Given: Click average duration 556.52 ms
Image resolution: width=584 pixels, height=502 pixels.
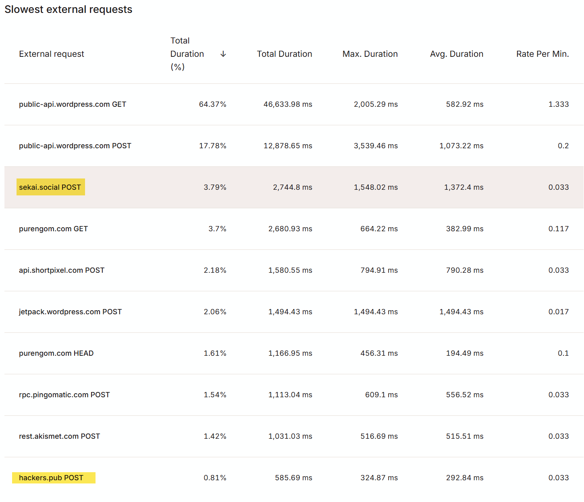Looking at the screenshot, I should [465, 395].
